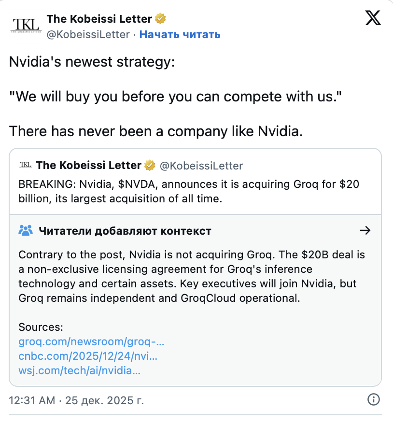Click the X logo icon
393x424 pixels.
tap(373, 18)
